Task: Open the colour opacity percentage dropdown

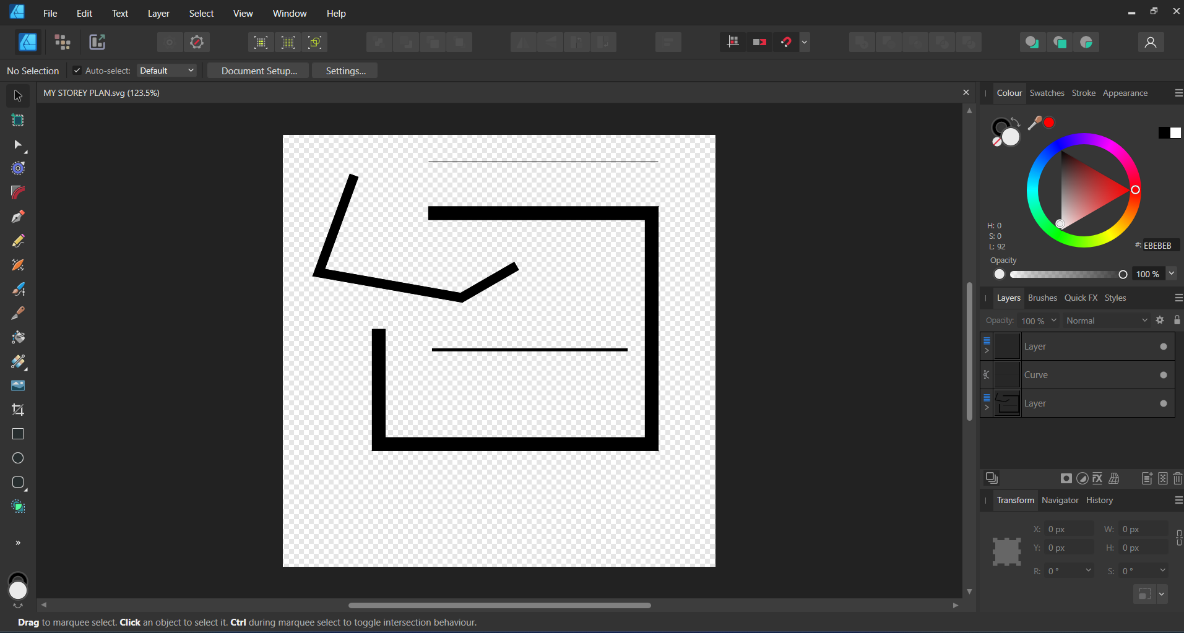Action: (1171, 273)
